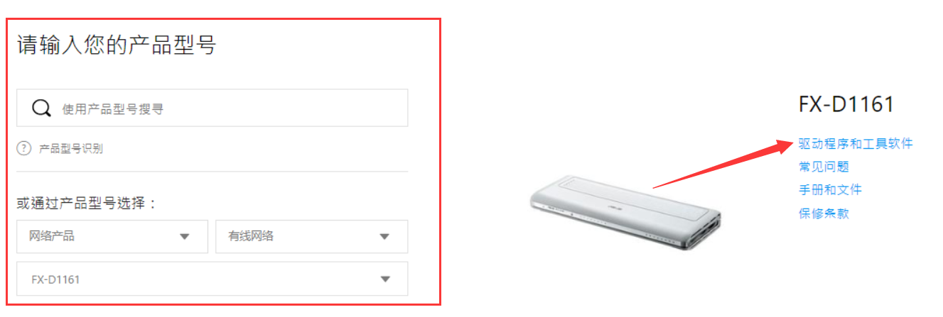943x317 pixels.
Task: Open the 产品型号识别 help link
Action: [71, 148]
